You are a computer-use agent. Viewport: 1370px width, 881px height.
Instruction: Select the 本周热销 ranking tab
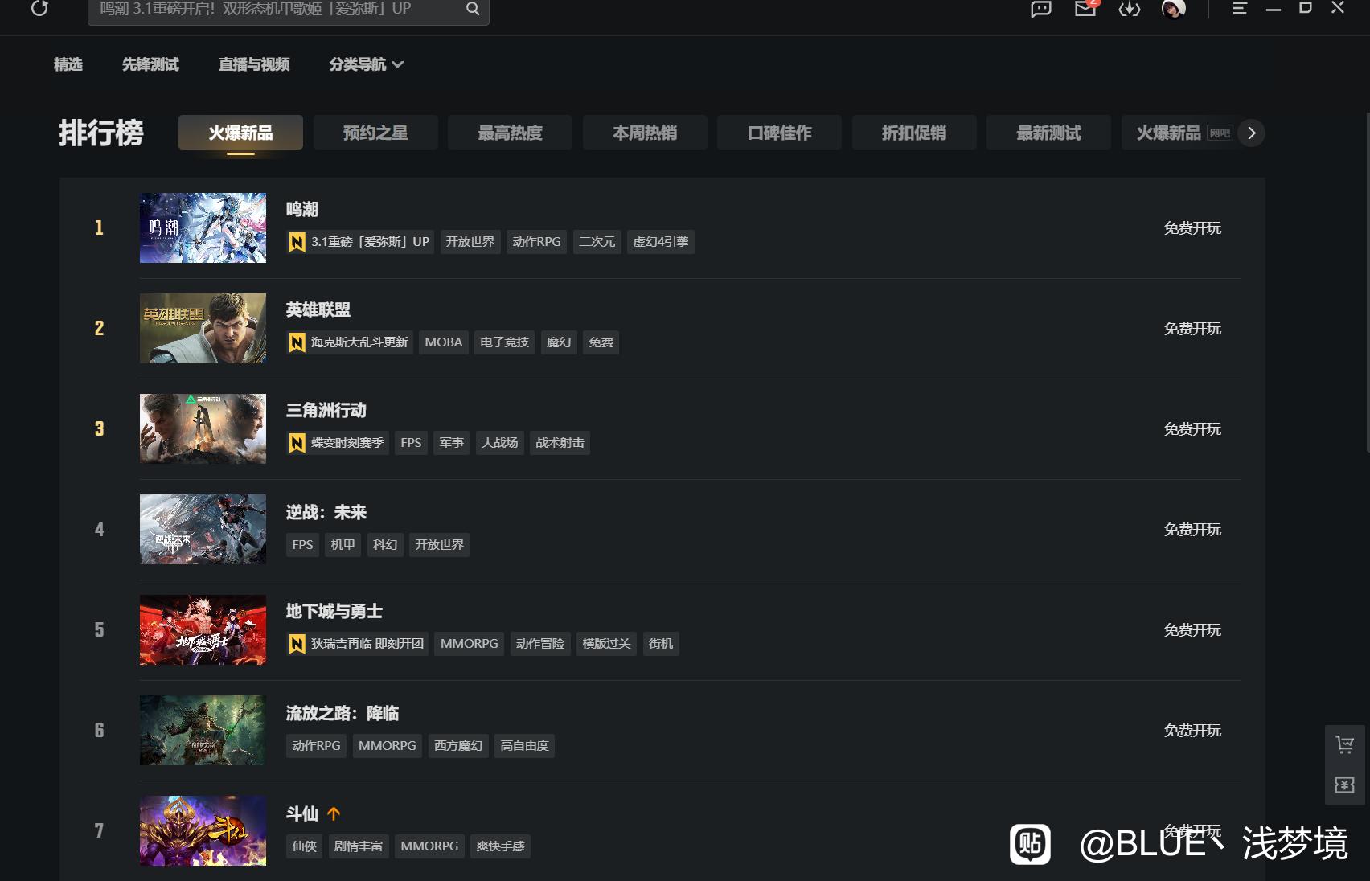point(645,133)
